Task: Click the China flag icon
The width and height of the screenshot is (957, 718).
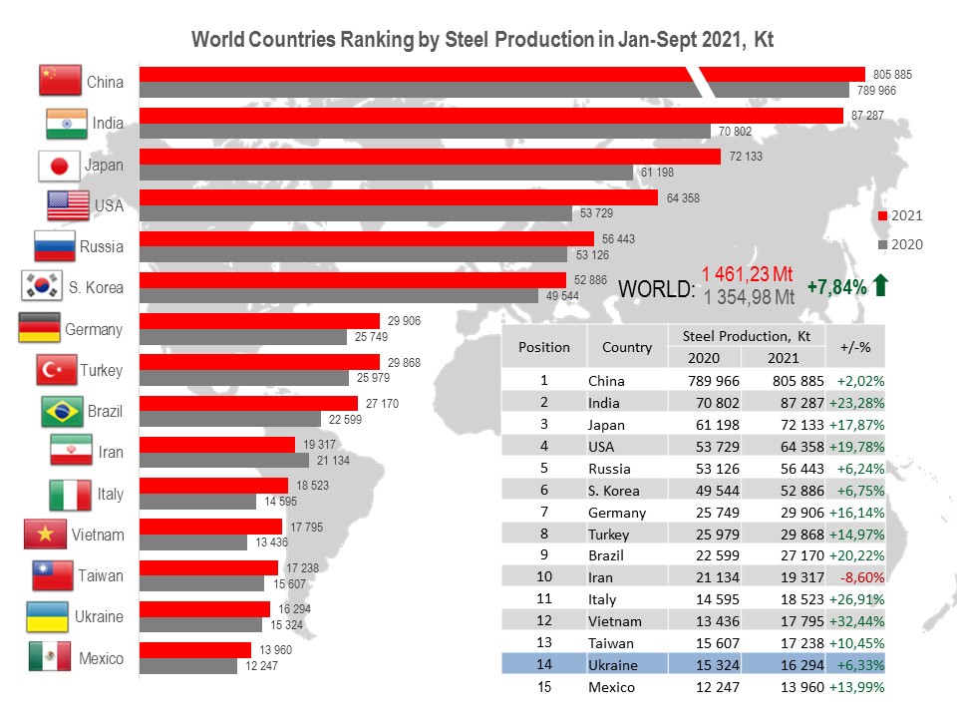Action: [x=60, y=81]
